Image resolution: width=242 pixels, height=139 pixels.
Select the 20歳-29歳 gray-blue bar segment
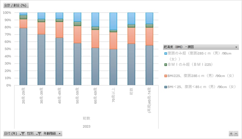click(x=23, y=56)
